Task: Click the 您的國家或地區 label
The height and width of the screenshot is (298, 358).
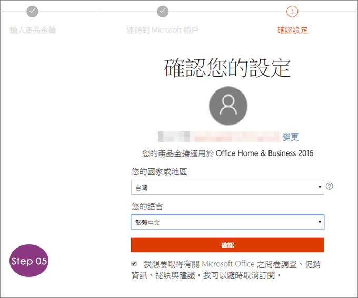Action: click(159, 172)
